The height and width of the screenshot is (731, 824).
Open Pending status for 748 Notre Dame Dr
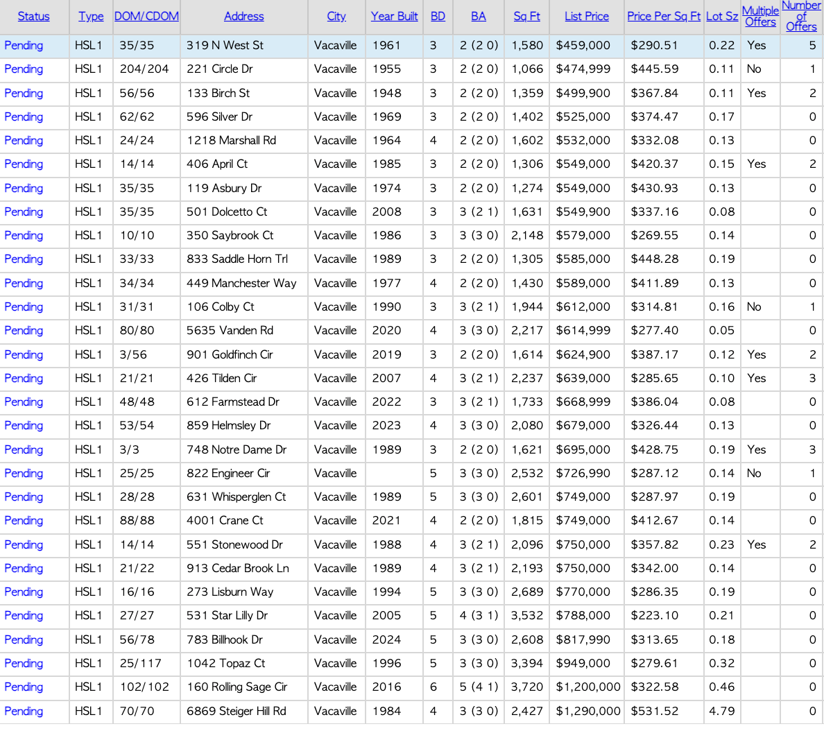pos(24,450)
